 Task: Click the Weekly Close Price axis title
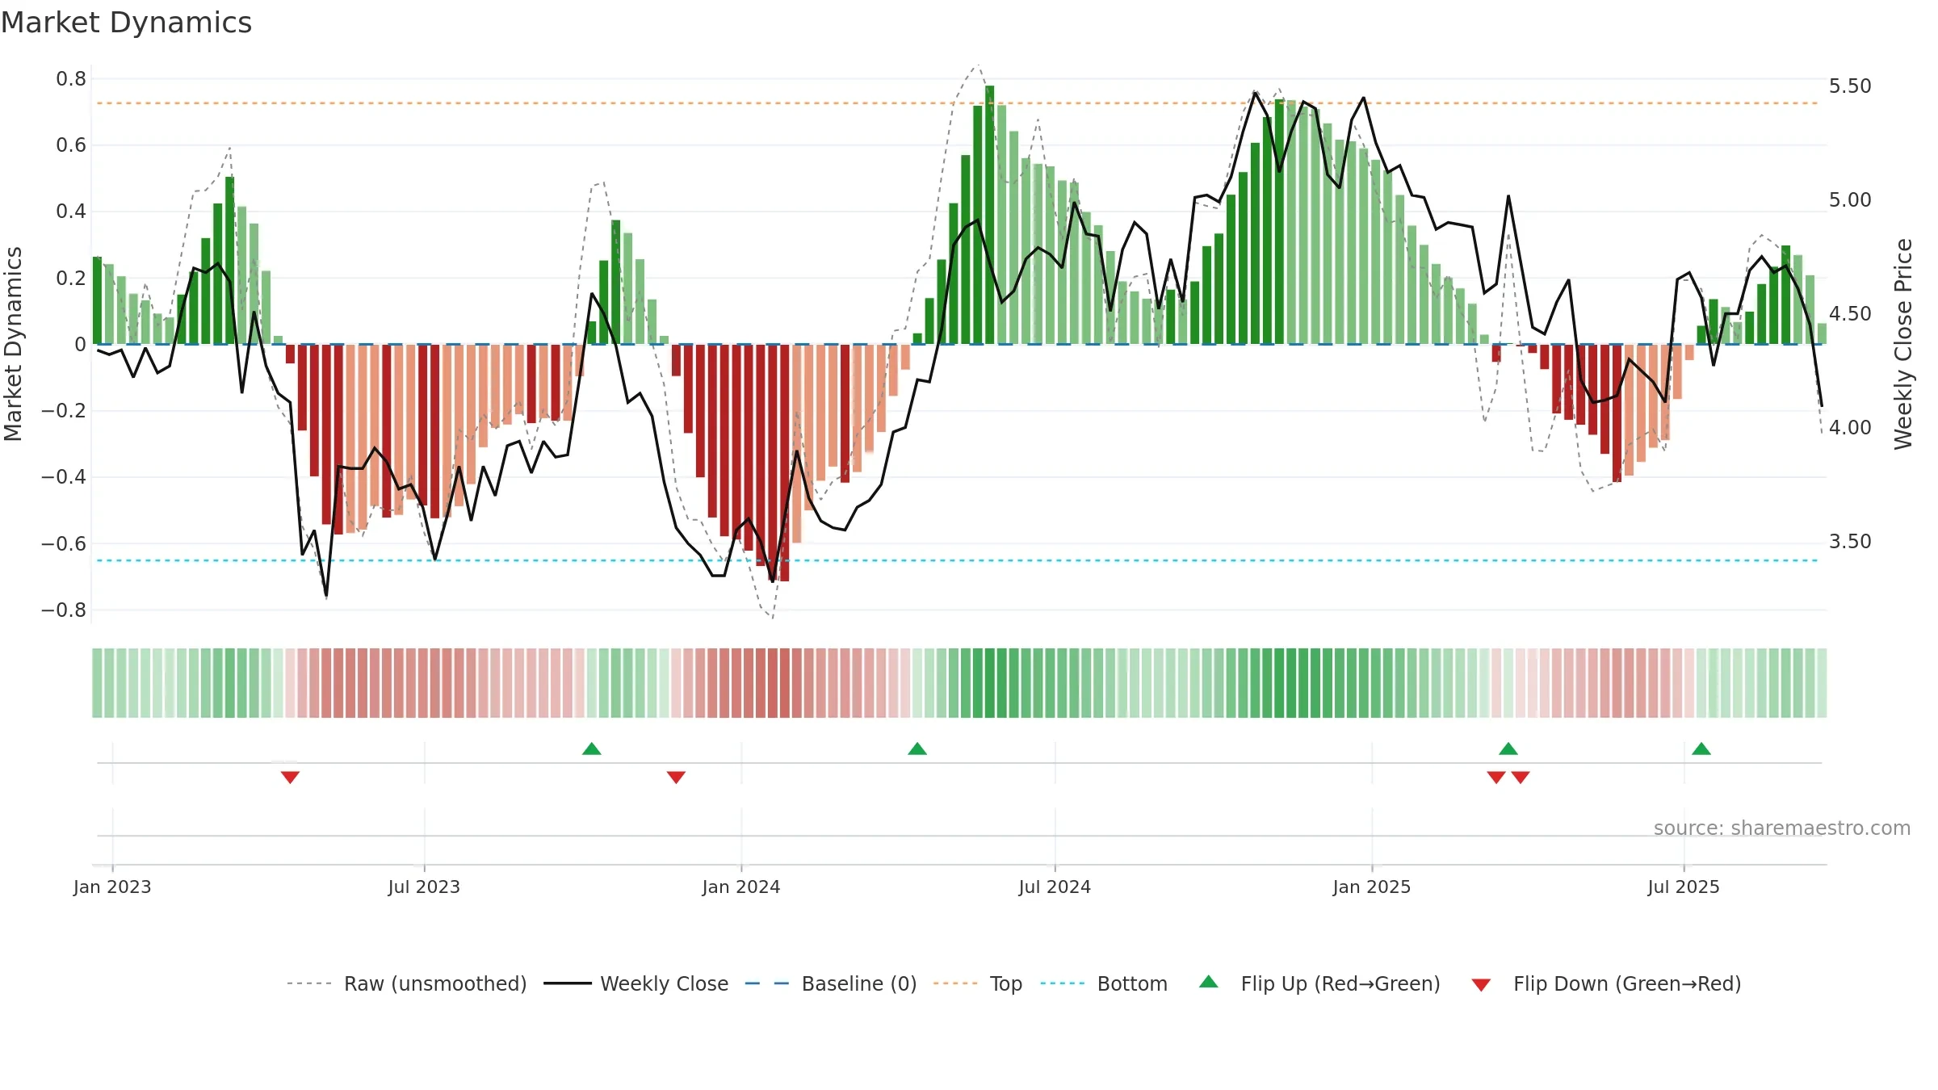point(1903,344)
